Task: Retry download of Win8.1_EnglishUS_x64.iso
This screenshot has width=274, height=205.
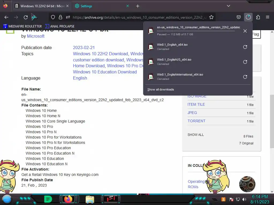Action: 245,62
